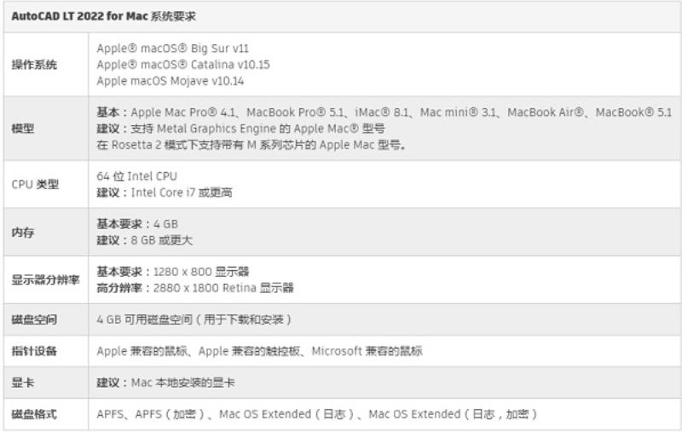Click the 'Apple 兼容的鼠标' pointer devices line
682x432 pixels.
click(x=259, y=351)
